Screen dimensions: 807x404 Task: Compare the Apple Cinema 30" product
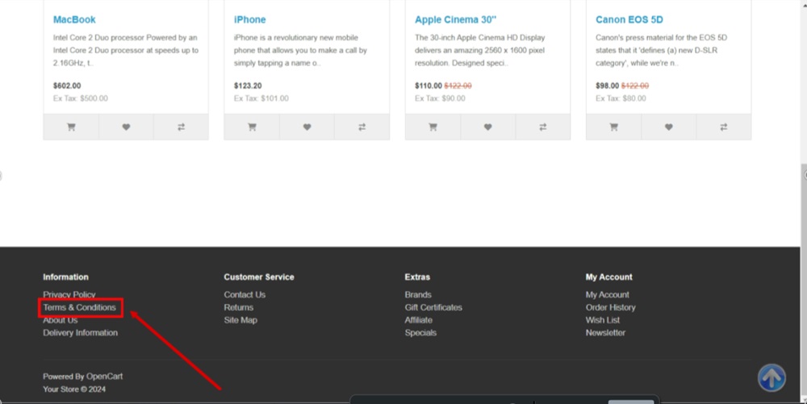click(543, 127)
